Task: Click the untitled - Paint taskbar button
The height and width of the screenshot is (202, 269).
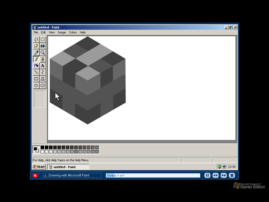Action: (x=68, y=167)
